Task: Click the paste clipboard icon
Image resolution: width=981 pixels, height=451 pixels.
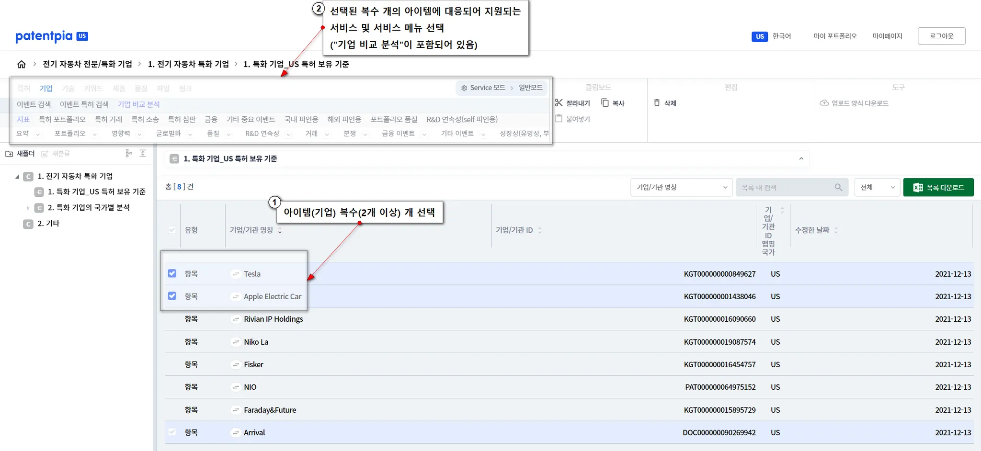Action: [559, 118]
